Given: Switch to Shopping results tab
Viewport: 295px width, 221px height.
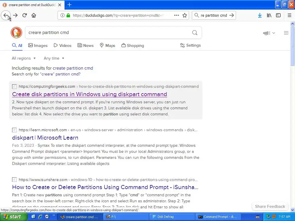Looking at the screenshot, I should coord(133,45).
